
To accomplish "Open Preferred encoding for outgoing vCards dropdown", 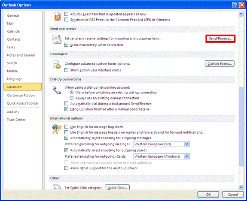I will point(187,156).
